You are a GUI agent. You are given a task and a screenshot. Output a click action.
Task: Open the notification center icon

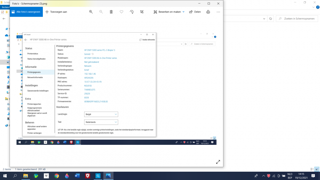coord(313,176)
